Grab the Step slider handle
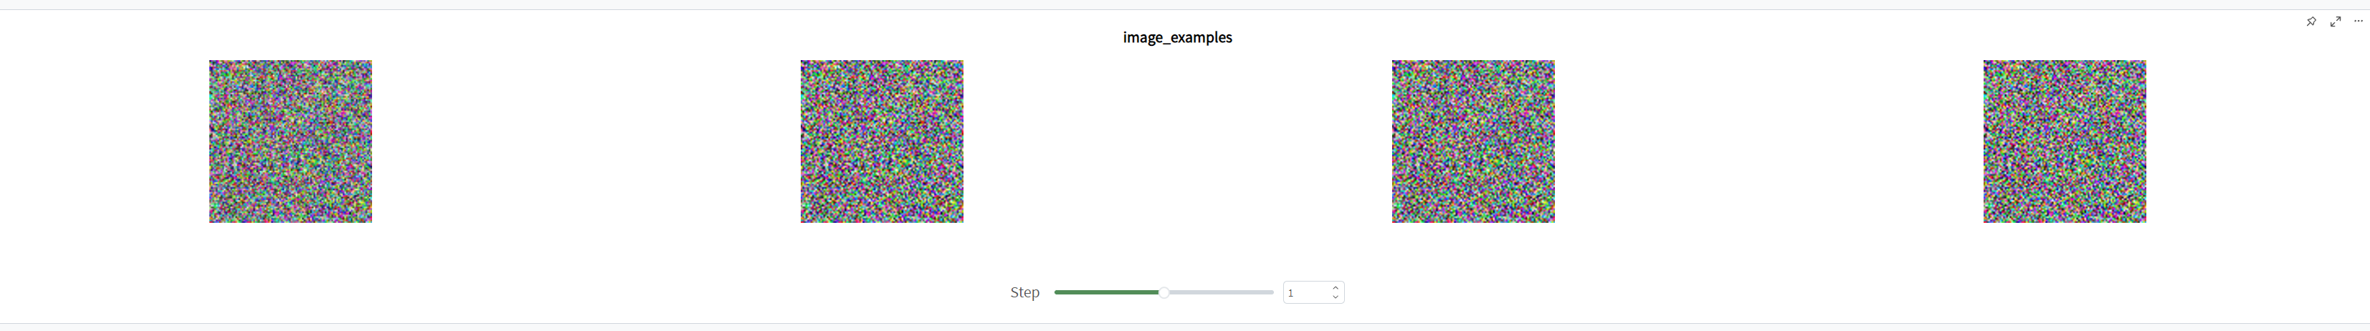Viewport: 2370px width, 331px height. click(x=1163, y=292)
